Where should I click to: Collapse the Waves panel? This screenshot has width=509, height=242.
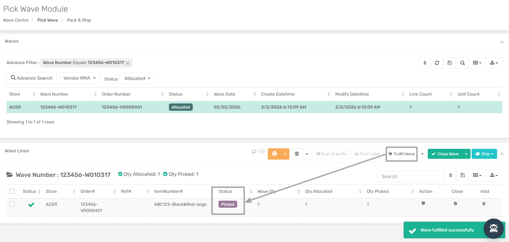(502, 42)
